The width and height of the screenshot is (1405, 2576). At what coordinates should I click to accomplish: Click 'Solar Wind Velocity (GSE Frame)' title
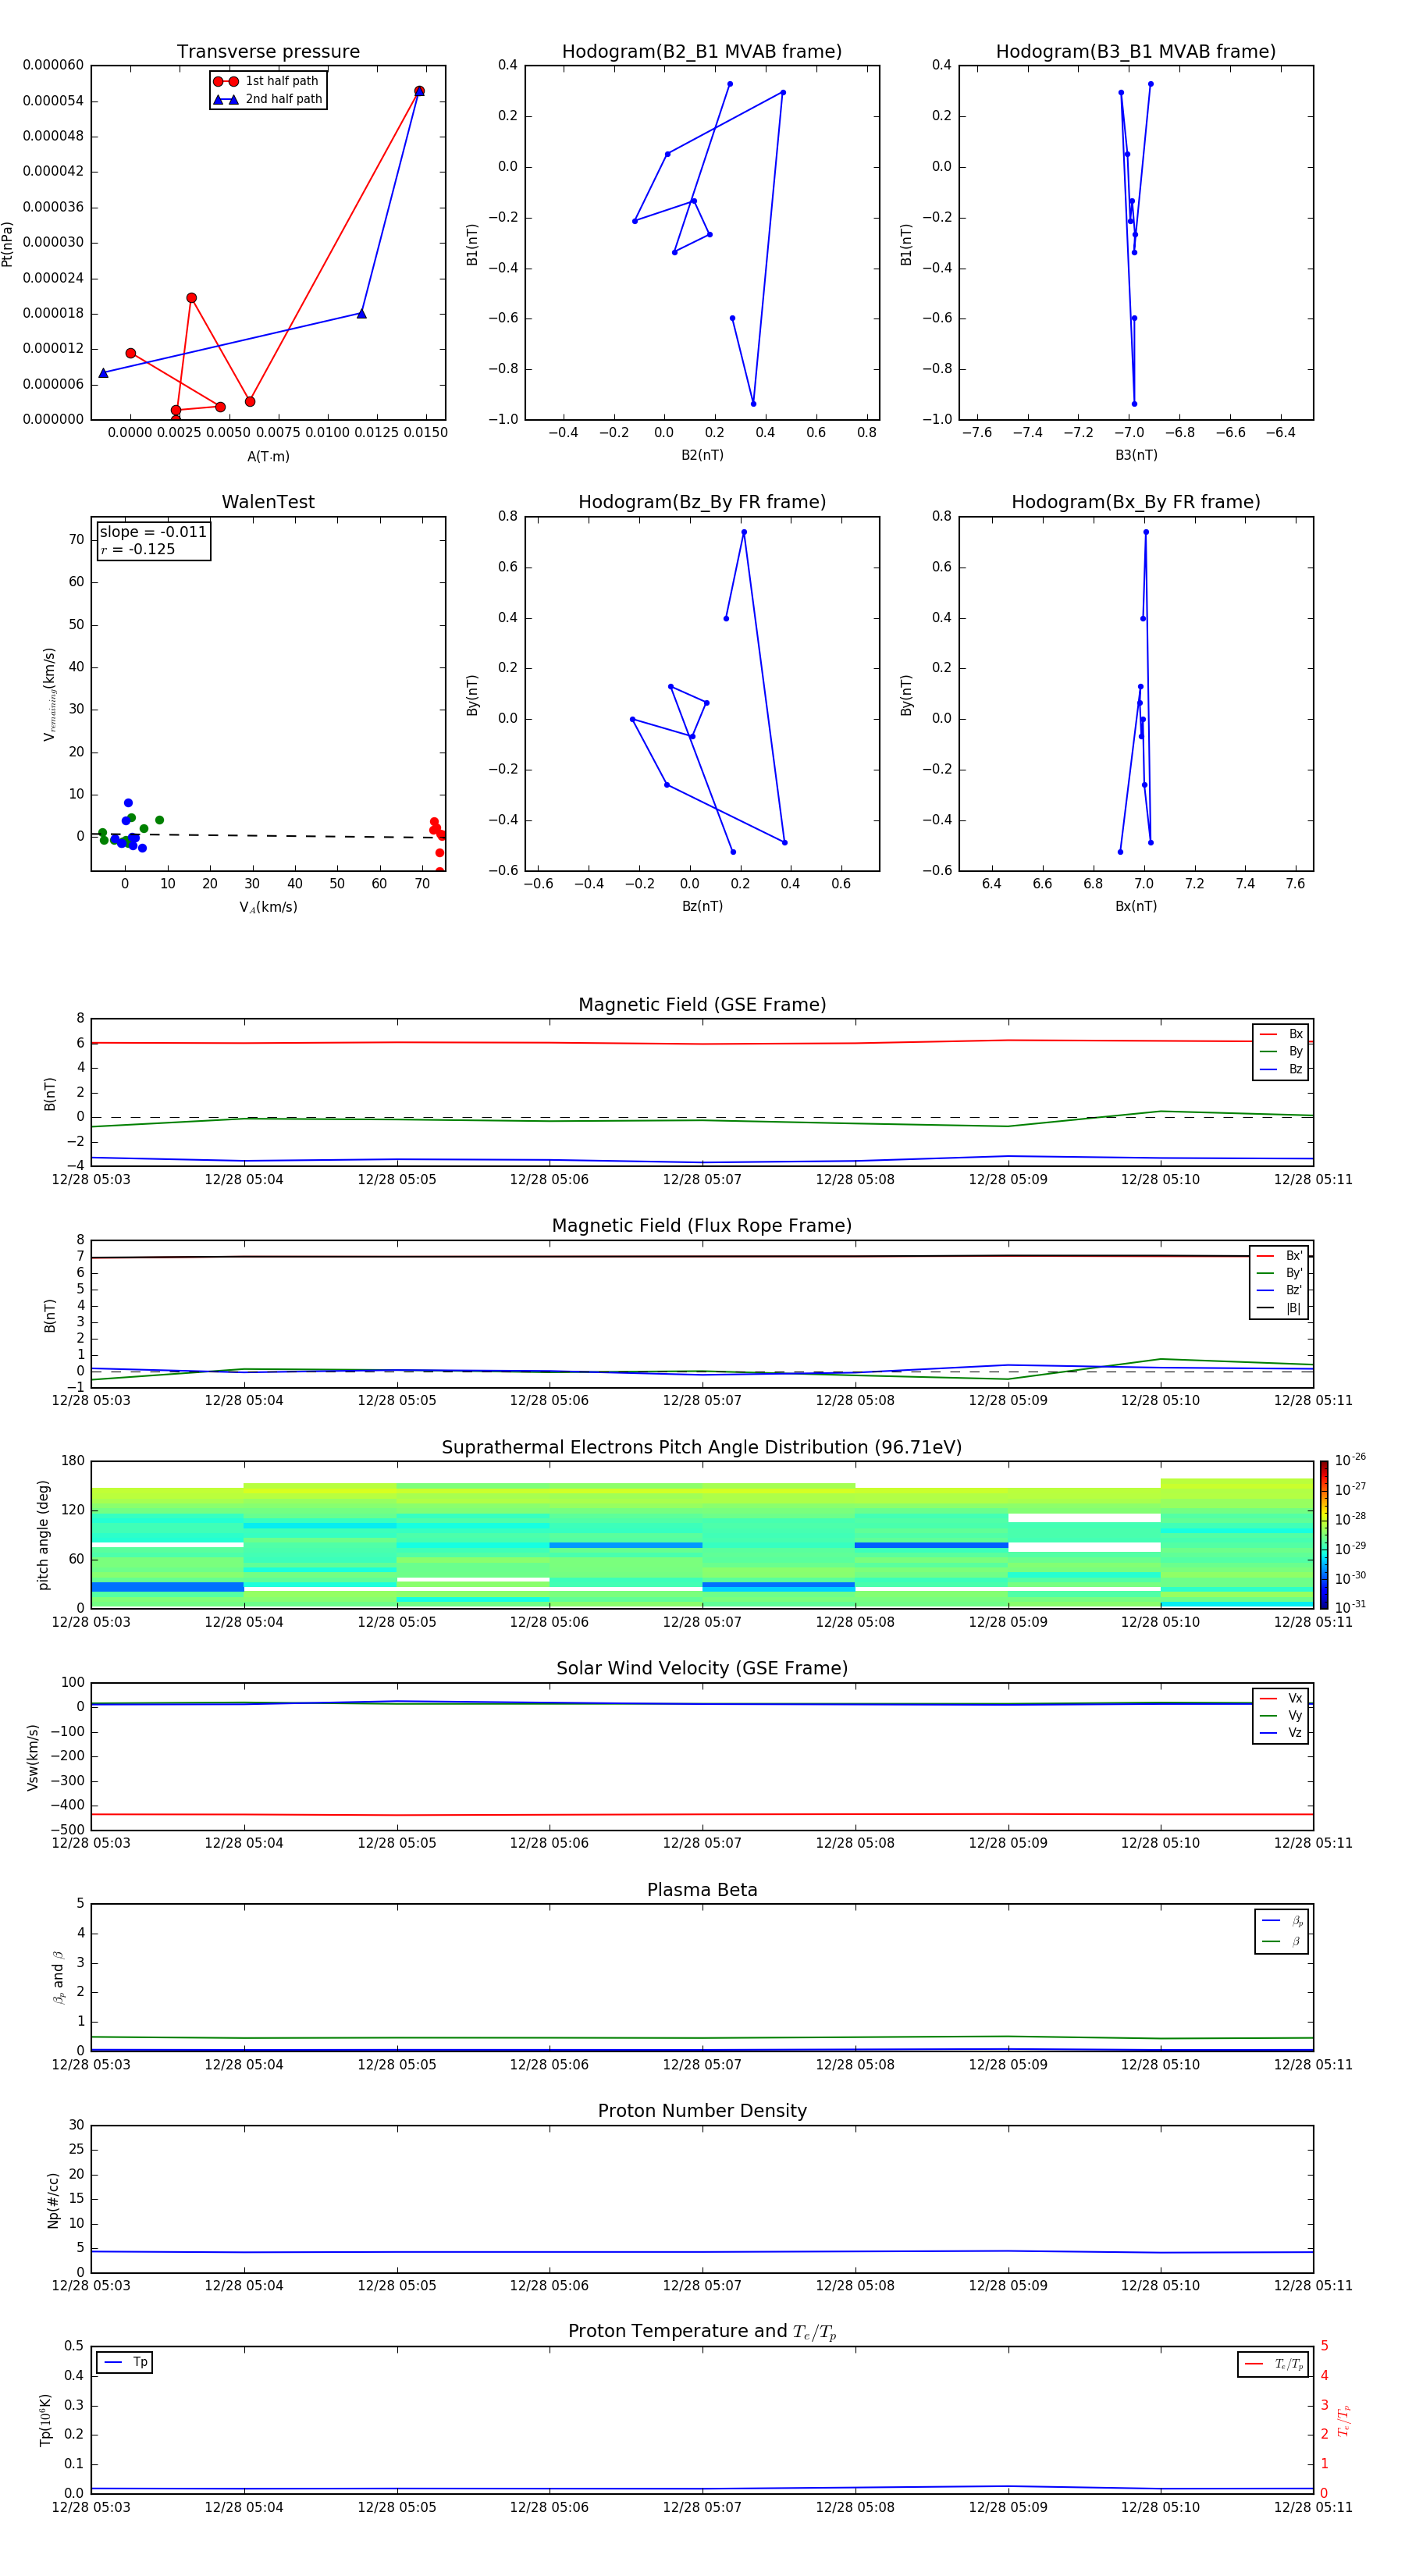point(702,1669)
